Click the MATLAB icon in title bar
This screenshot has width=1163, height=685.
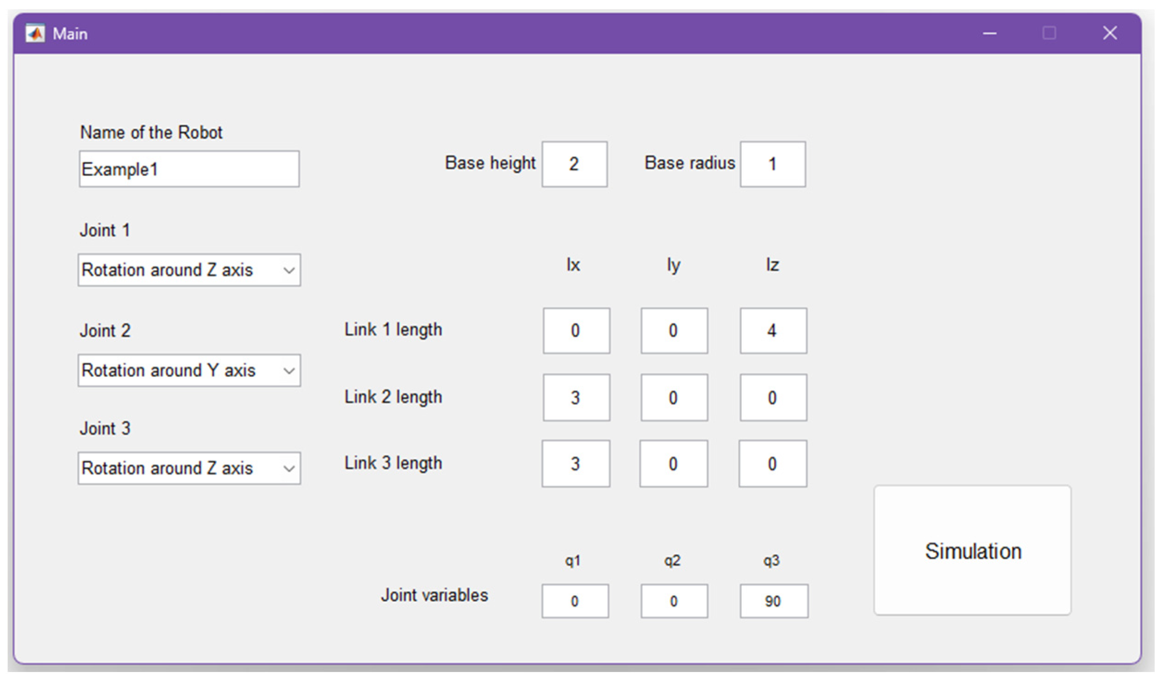click(x=35, y=33)
